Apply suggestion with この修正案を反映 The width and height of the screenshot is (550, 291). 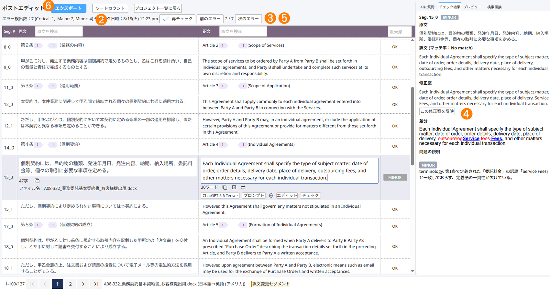(437, 111)
